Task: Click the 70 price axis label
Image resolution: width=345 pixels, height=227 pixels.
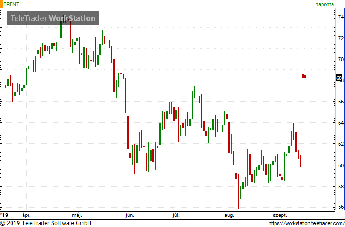Action: click(341, 59)
